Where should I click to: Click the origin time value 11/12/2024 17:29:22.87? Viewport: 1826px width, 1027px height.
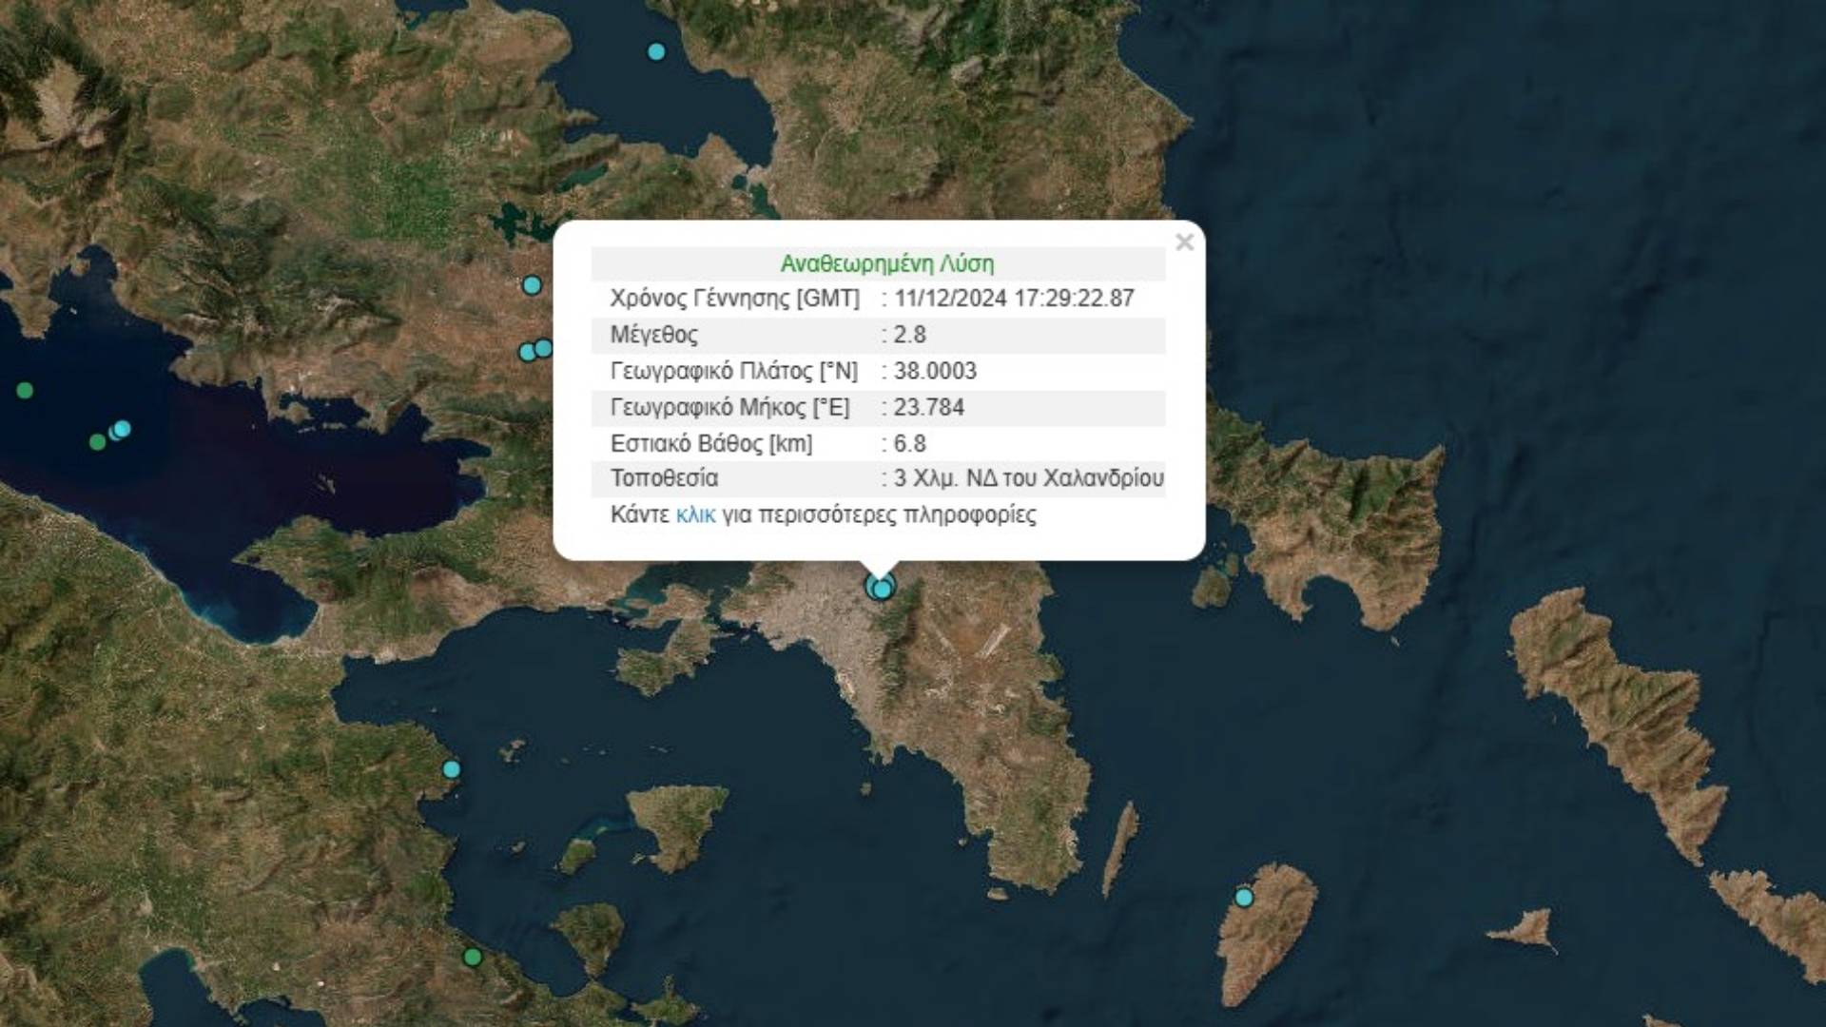(x=1014, y=299)
